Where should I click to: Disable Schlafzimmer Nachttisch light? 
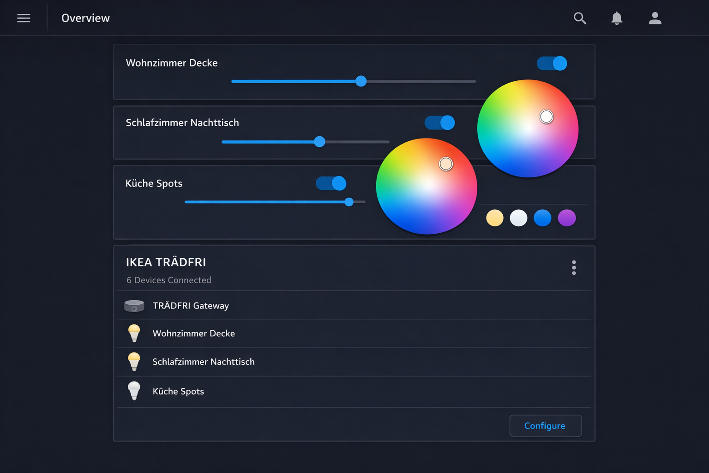click(439, 122)
